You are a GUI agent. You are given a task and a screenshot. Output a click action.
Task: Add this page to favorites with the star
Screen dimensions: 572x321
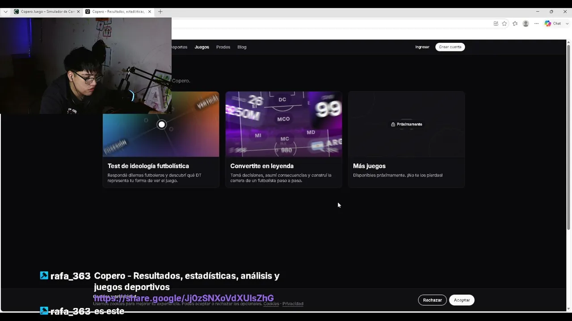(x=505, y=24)
